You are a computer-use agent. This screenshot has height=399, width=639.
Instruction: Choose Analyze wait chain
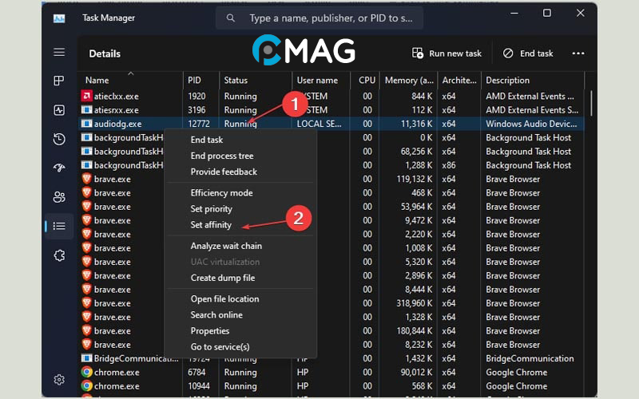[226, 246]
